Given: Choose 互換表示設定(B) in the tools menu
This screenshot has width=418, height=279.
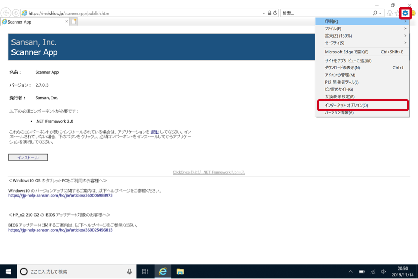Looking at the screenshot, I should [340, 97].
